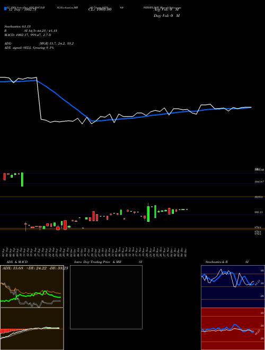
Task: Click the 'Stochastics & R' panel title
Action: tap(216, 262)
